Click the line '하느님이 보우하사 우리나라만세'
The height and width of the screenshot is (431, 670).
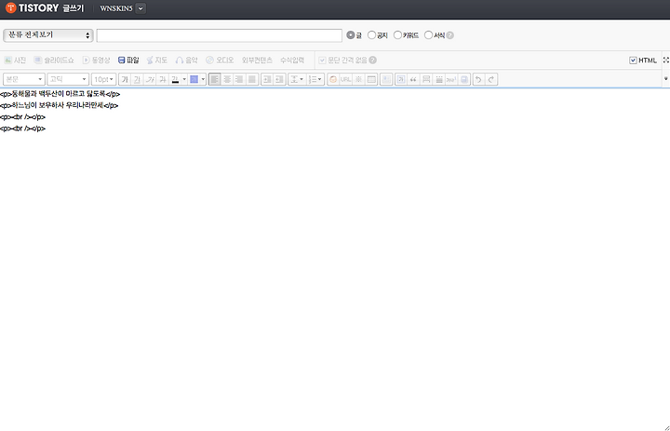pyautogui.click(x=58, y=105)
